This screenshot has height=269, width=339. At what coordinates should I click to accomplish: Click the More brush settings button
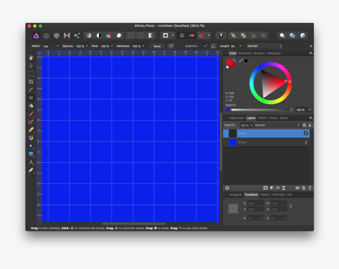(x=157, y=46)
